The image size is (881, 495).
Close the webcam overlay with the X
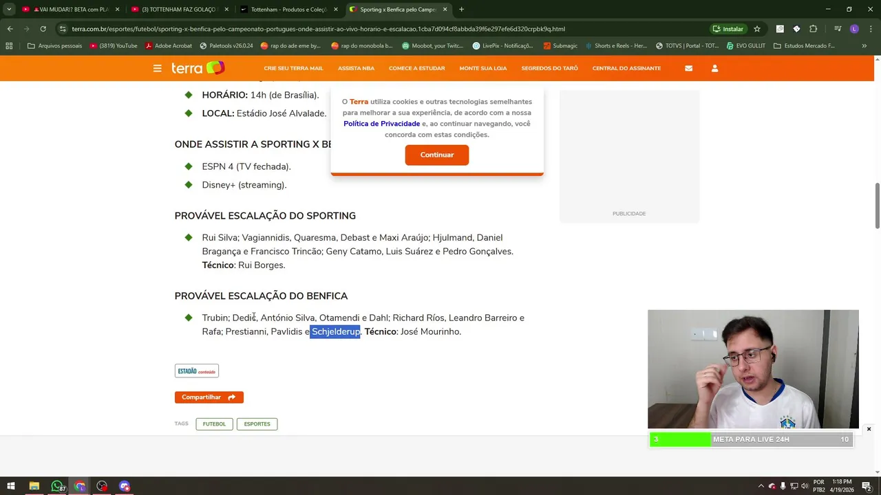[x=869, y=429]
